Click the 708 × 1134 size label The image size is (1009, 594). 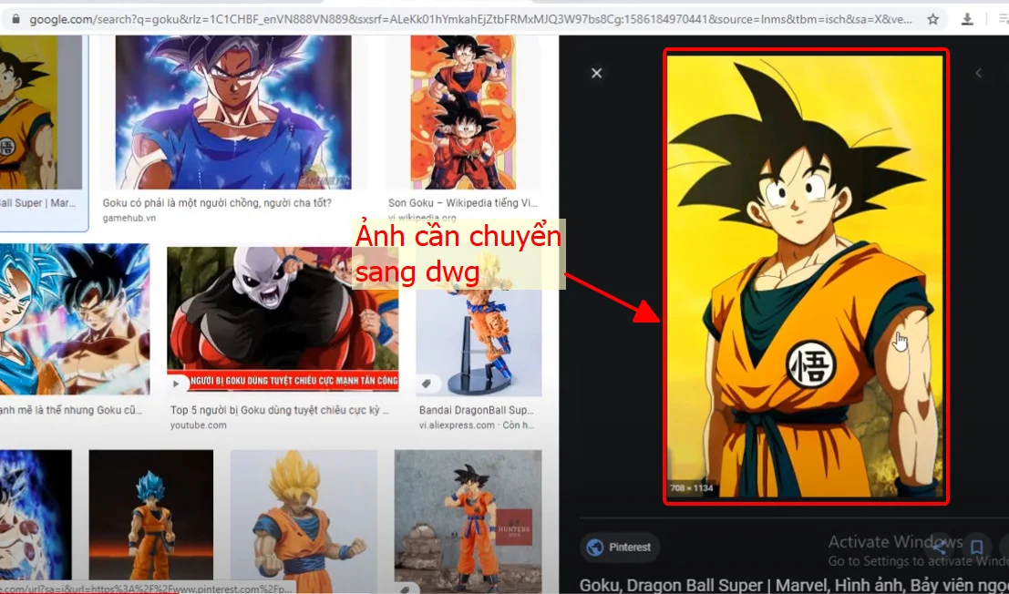pyautogui.click(x=692, y=488)
